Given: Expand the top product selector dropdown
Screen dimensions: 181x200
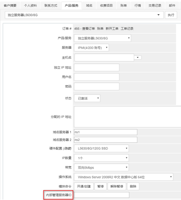Looking at the screenshot, I should click(x=84, y=15).
